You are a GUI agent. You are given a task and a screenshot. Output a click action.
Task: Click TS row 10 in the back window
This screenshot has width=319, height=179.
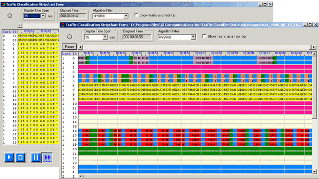[x=15, y=87]
